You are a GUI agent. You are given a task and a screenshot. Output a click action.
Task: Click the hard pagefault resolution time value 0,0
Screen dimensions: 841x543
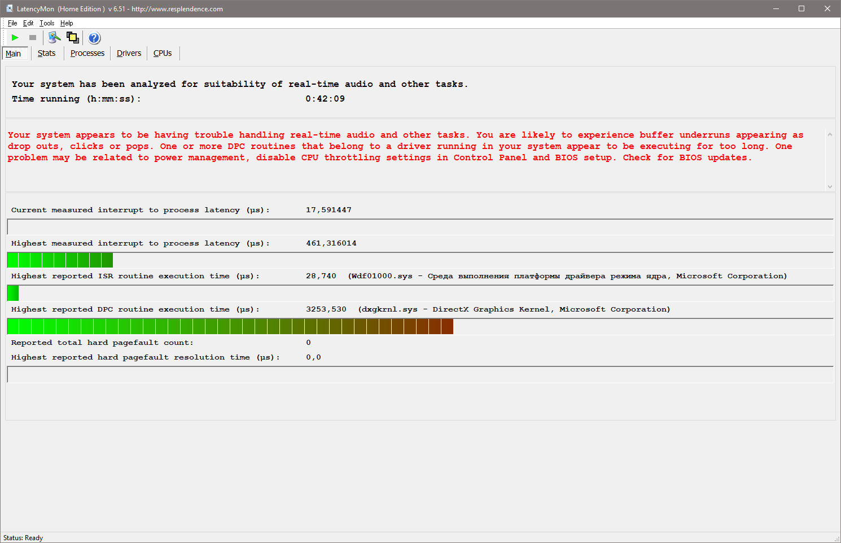(x=313, y=357)
